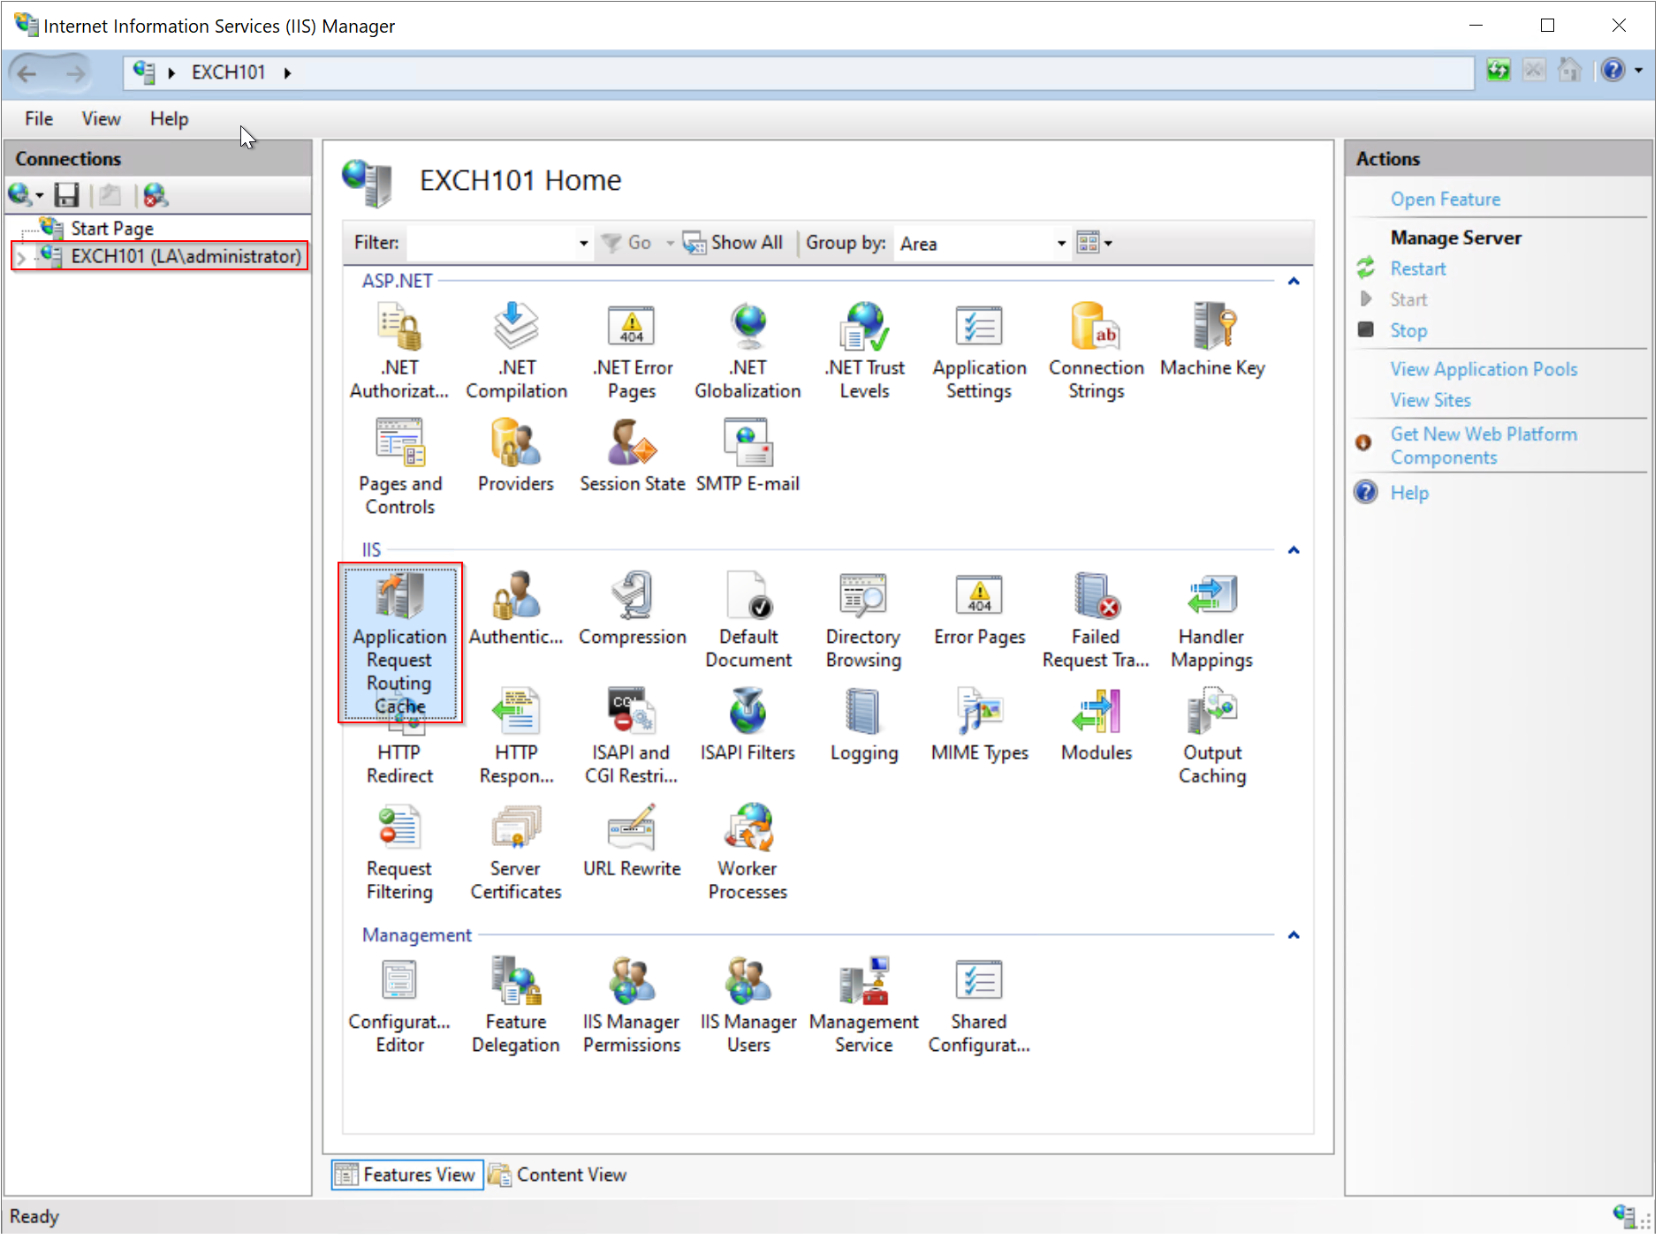Click the Save connections toolbar icon
Image resolution: width=1662 pixels, height=1239 pixels.
(66, 195)
